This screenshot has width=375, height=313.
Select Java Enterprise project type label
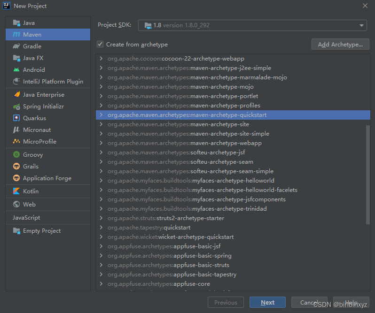[44, 95]
